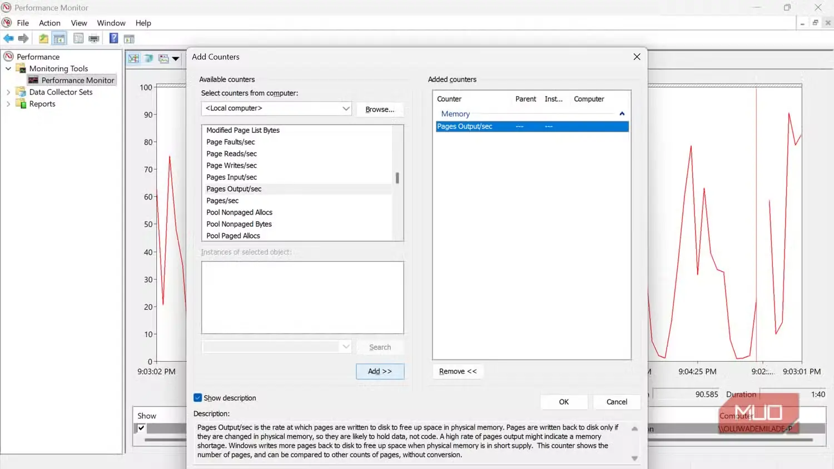Restore the inner MMC child window
This screenshot has width=834, height=469.
[815, 23]
